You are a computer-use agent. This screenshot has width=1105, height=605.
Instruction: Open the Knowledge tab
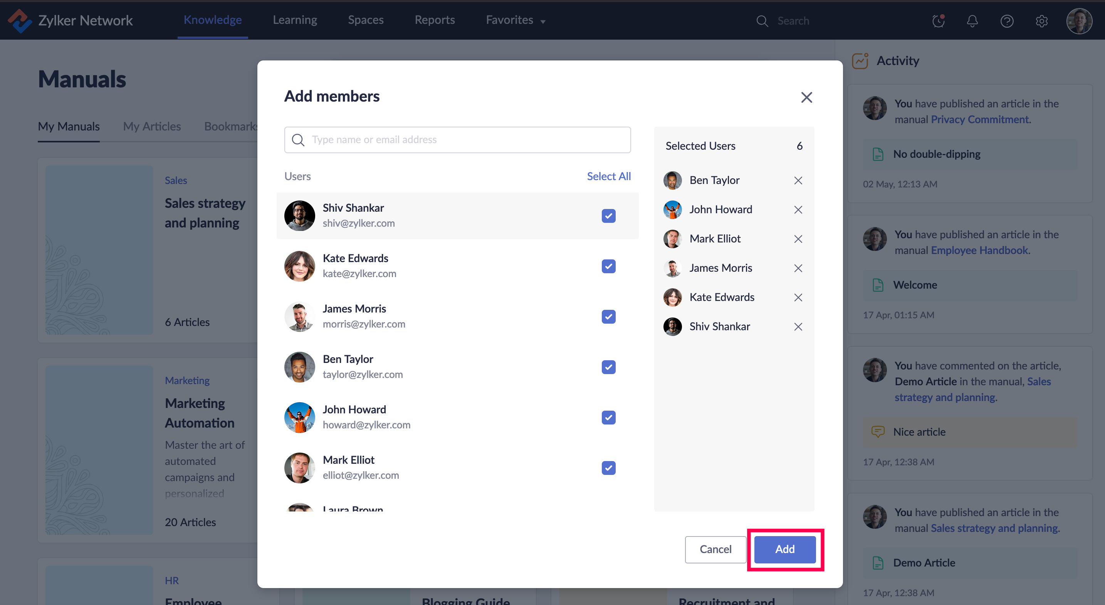click(x=213, y=20)
